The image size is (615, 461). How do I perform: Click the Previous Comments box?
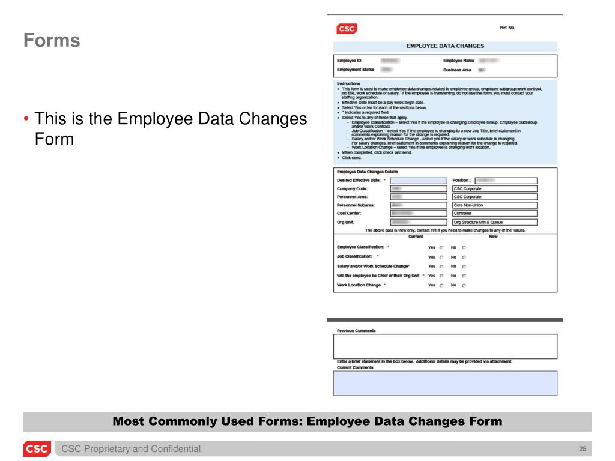point(445,346)
